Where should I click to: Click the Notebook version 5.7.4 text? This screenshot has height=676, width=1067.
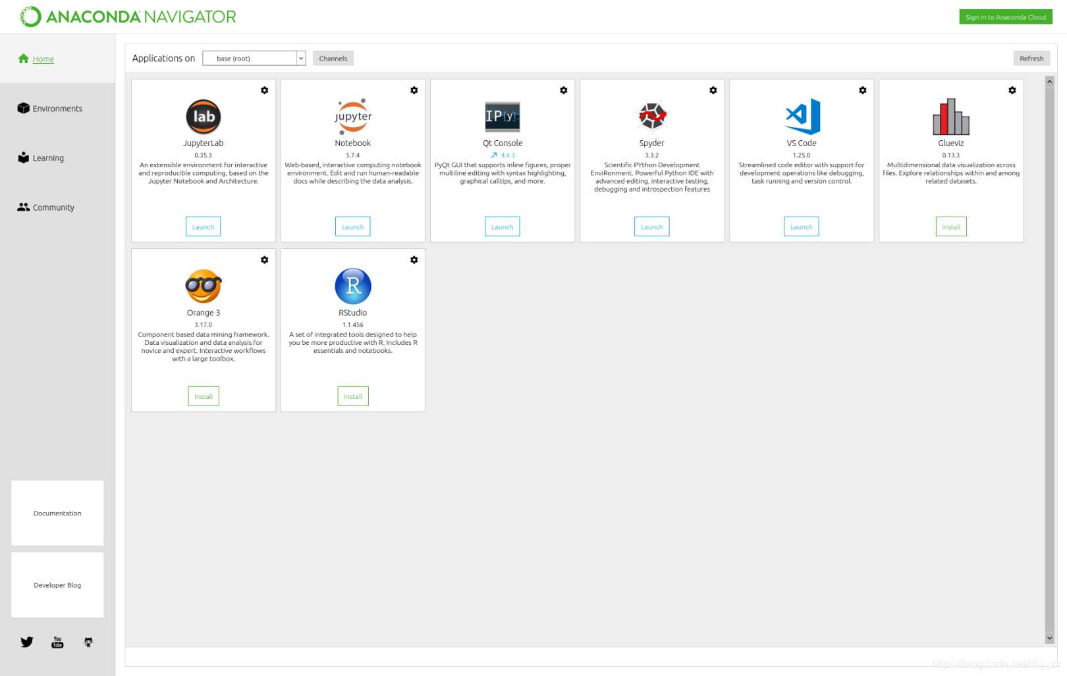pyautogui.click(x=353, y=155)
